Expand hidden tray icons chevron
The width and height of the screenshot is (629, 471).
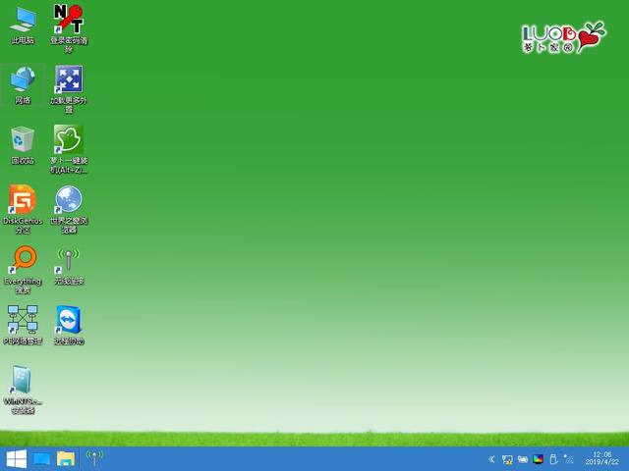491,459
